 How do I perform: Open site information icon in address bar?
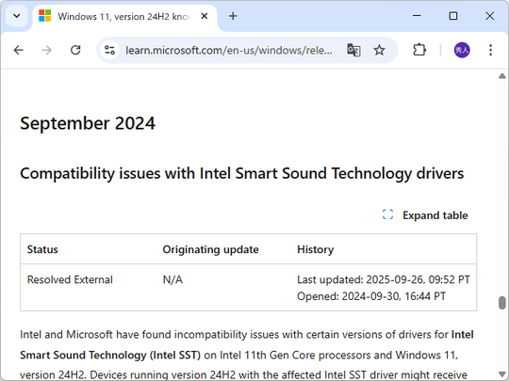pos(109,50)
